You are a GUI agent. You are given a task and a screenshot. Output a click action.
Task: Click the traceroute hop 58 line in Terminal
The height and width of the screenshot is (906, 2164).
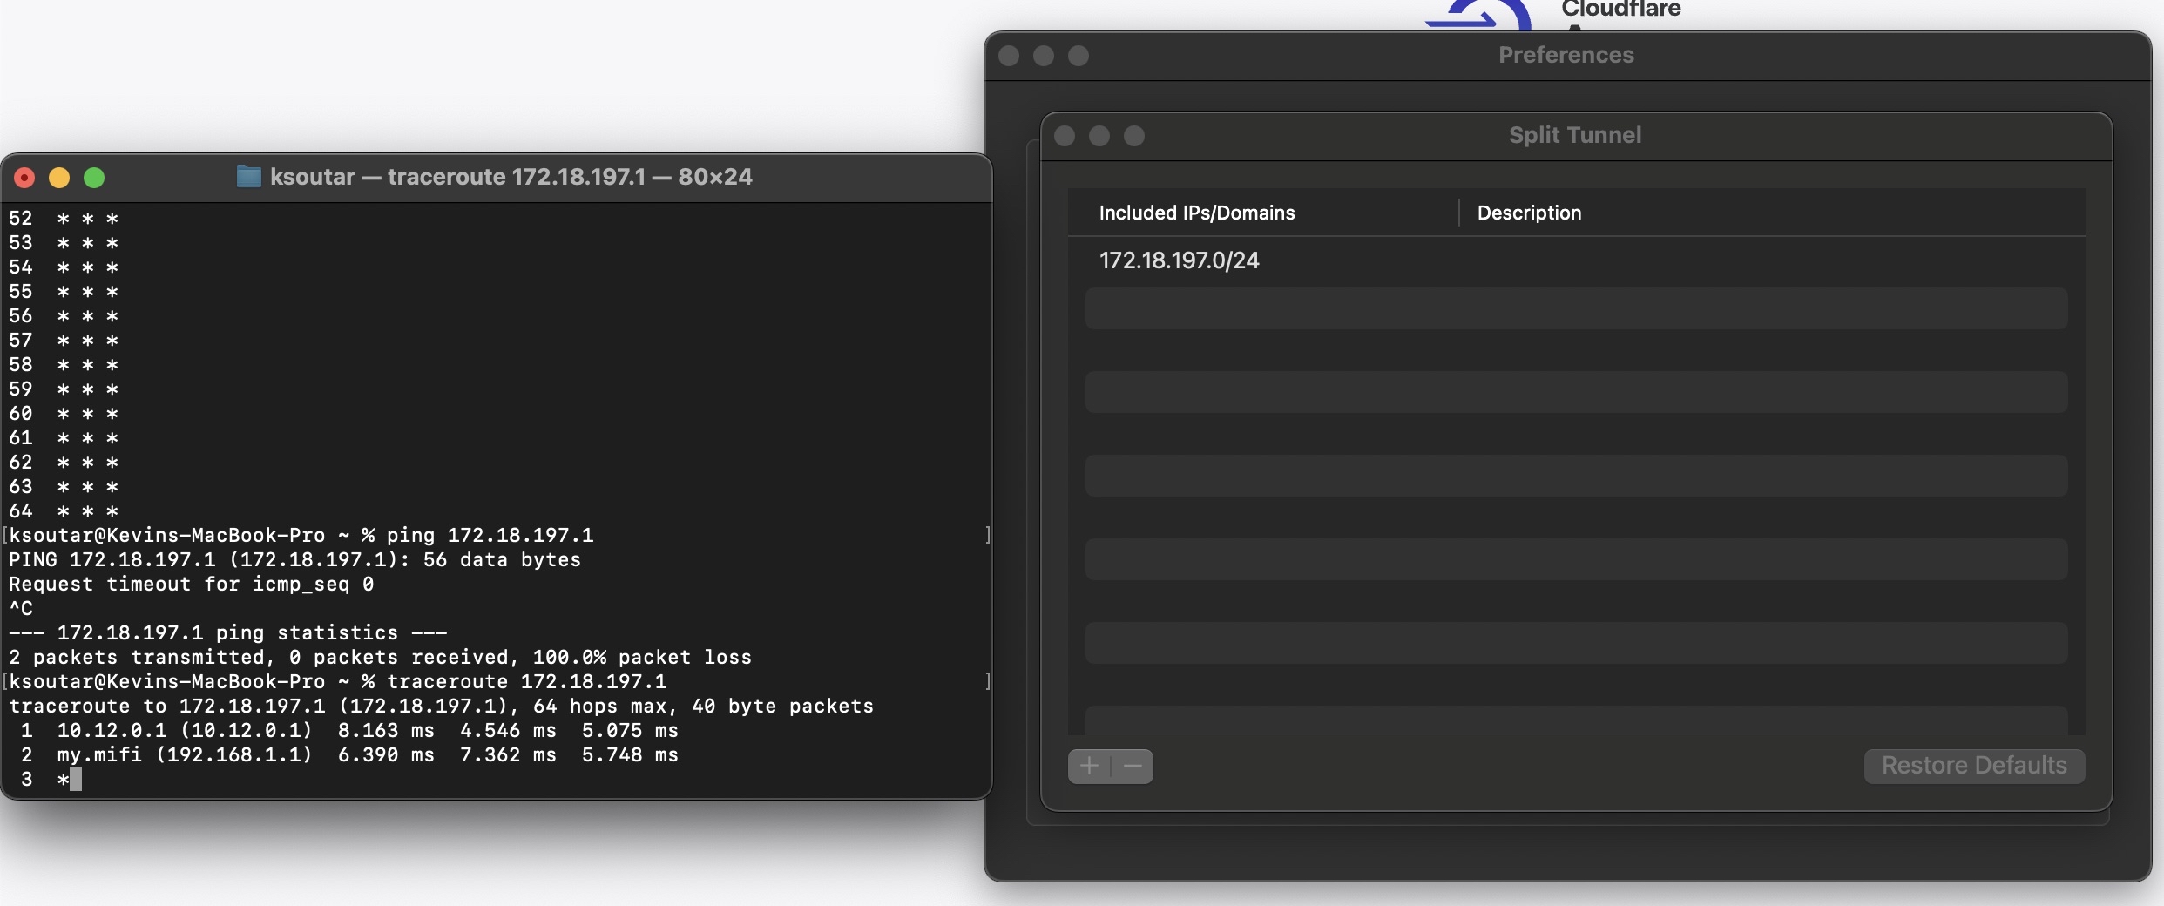64,364
